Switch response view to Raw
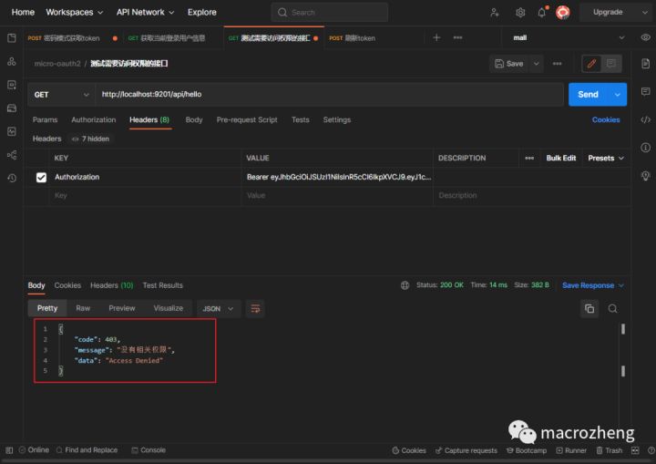 (83, 308)
